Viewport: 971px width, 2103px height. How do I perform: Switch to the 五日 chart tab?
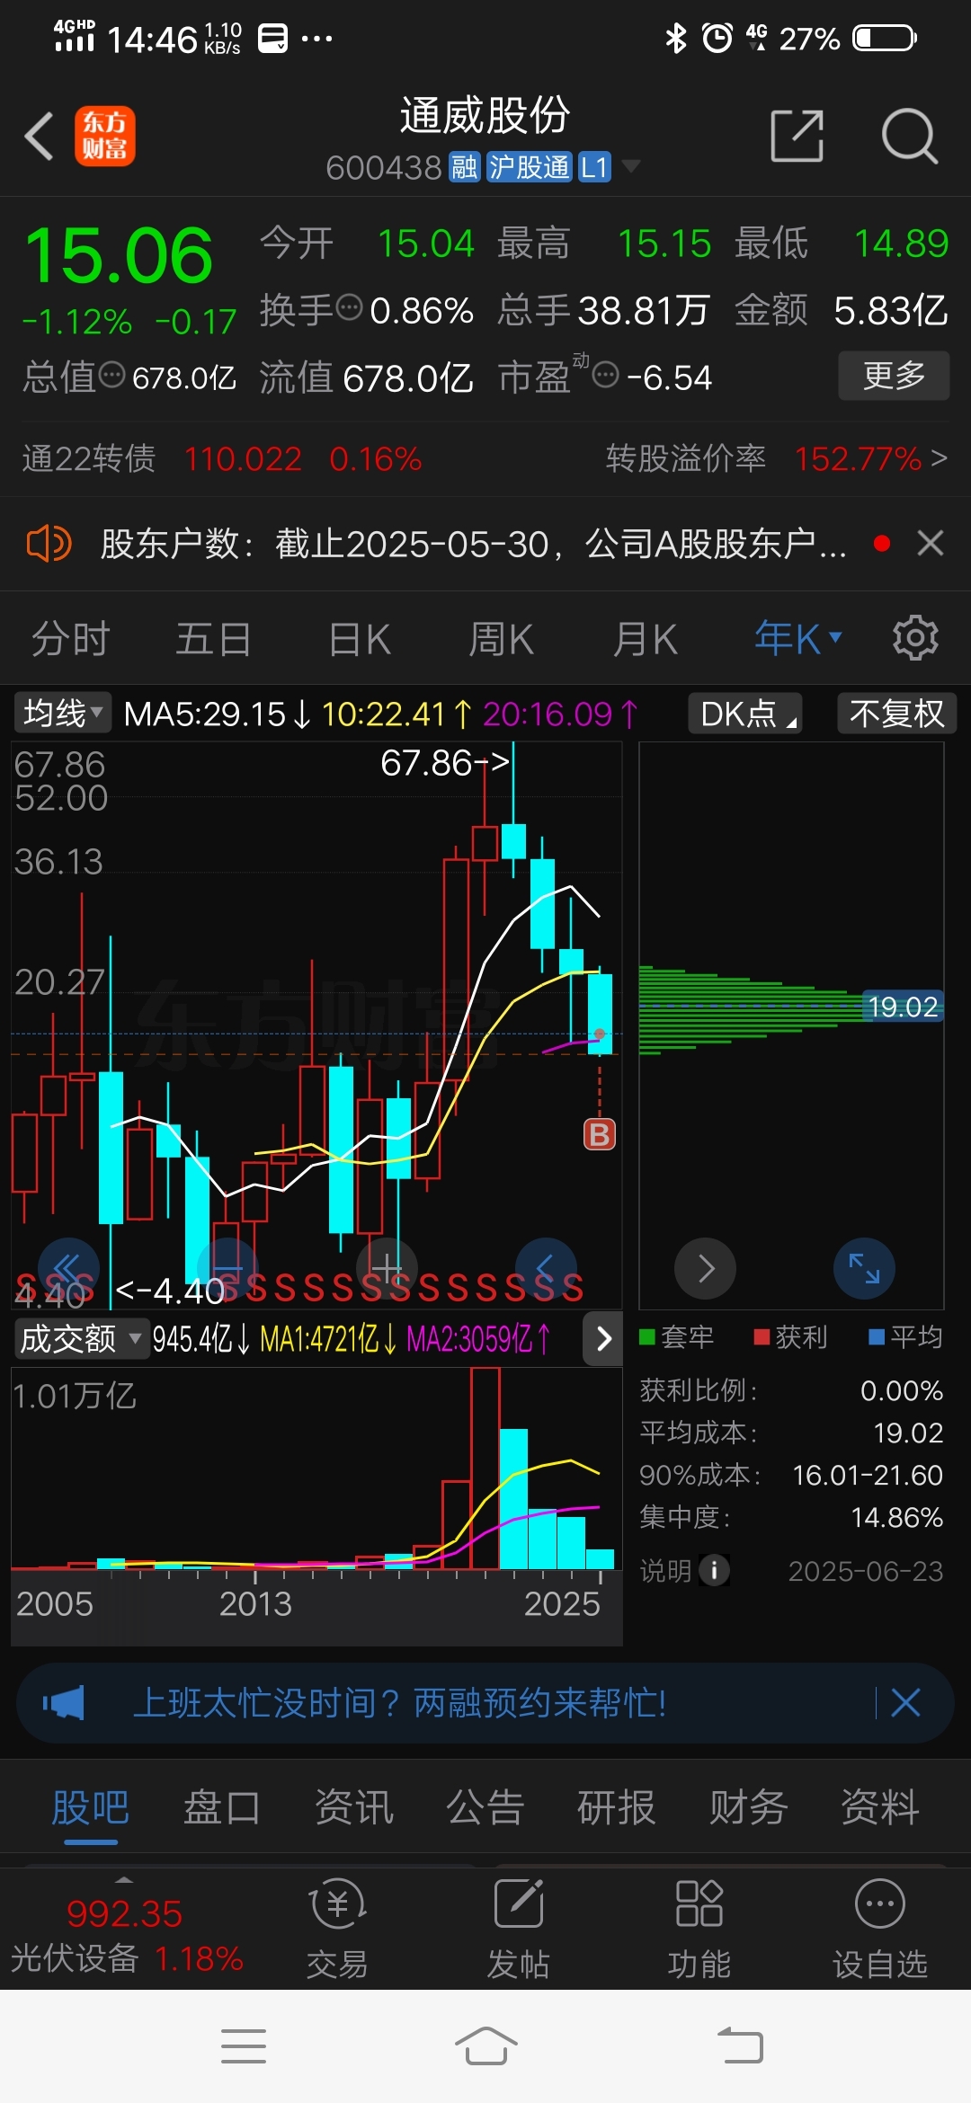tap(214, 640)
